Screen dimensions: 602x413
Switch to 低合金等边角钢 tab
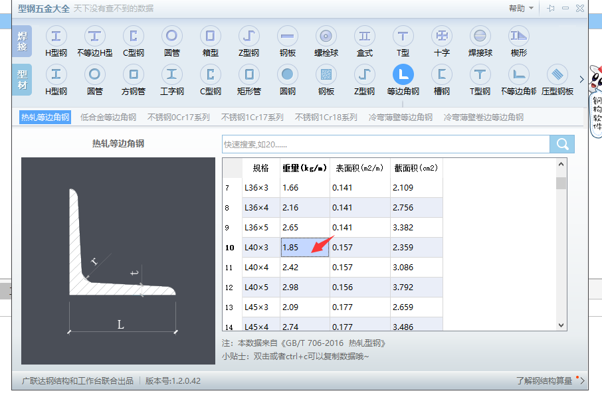click(x=108, y=117)
